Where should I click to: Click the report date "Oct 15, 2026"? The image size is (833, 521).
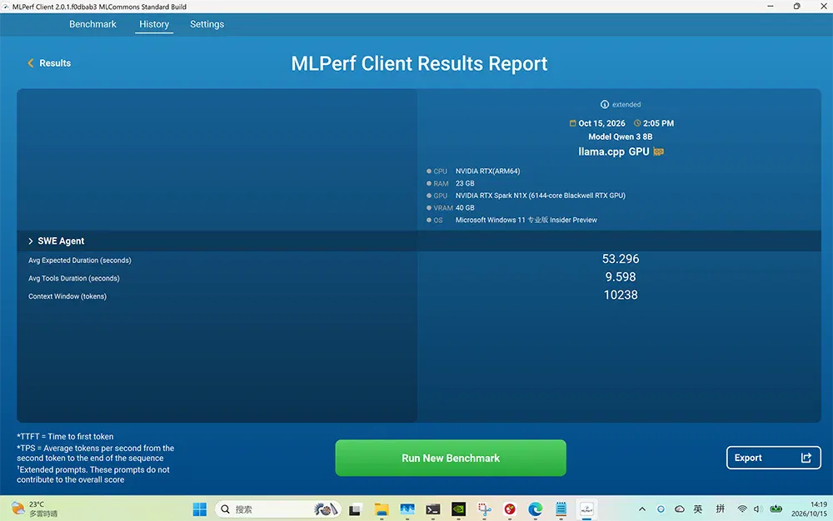pyautogui.click(x=602, y=123)
